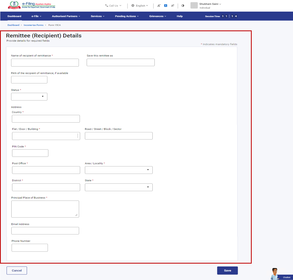Expand the Status dropdown
293x280 pixels.
29,97
